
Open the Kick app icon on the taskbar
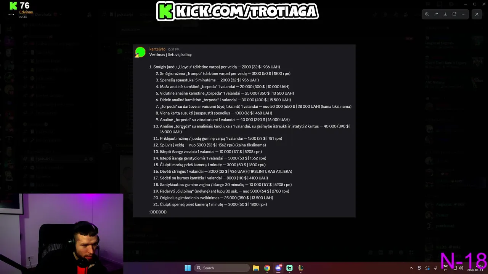[289, 268]
